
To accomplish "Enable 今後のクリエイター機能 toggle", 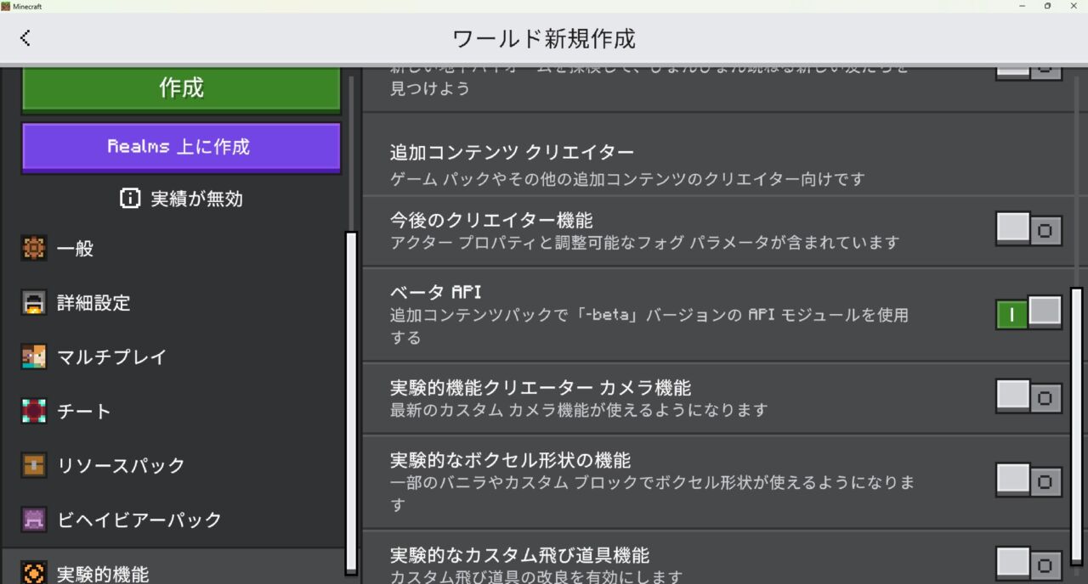I will point(1029,230).
